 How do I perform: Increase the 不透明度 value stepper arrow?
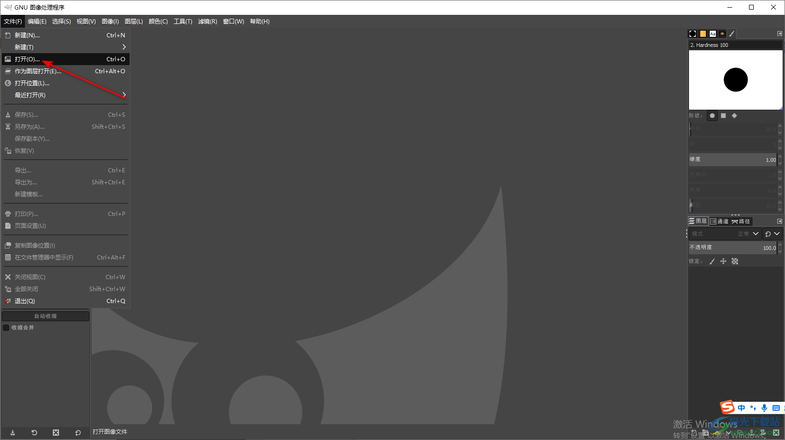pos(780,244)
